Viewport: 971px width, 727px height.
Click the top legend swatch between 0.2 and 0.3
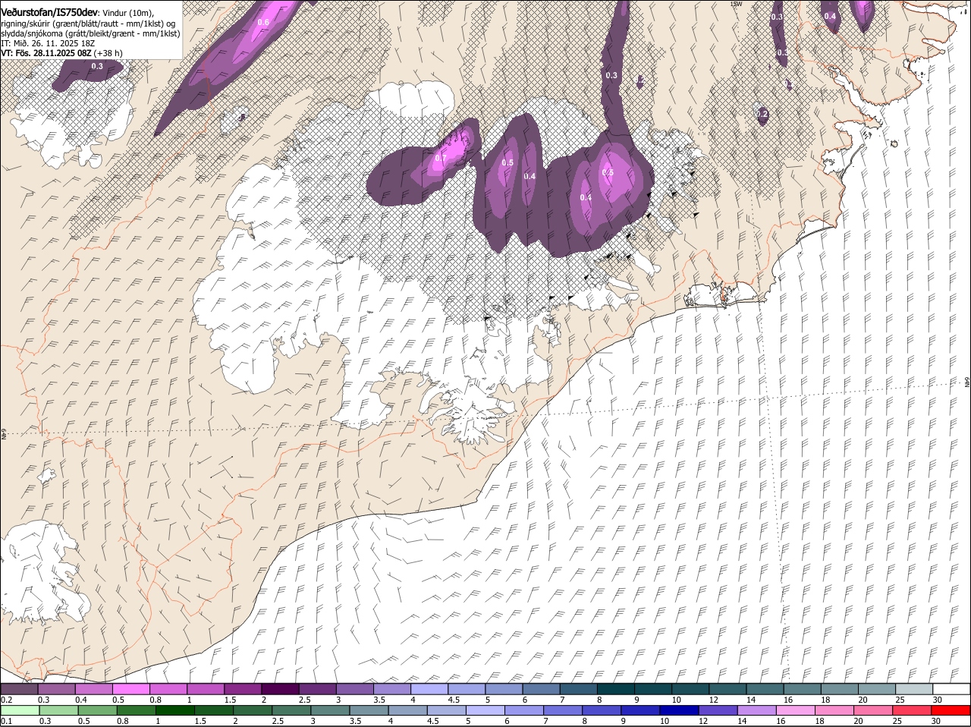click(19, 689)
